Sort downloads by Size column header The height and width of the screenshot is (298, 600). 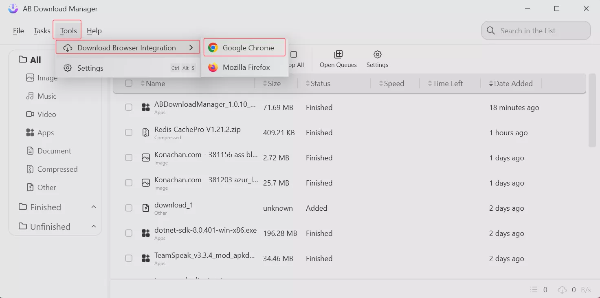274,84
